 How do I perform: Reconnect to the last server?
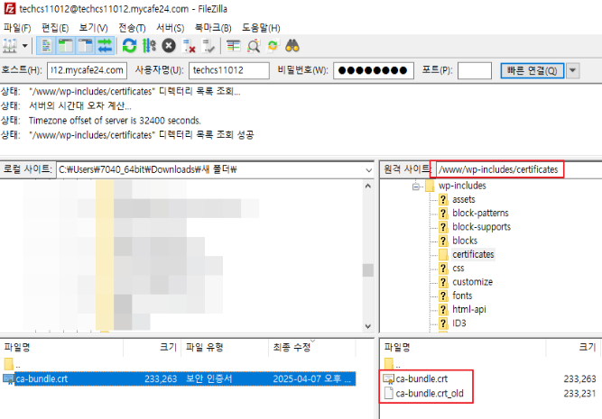tap(208, 46)
